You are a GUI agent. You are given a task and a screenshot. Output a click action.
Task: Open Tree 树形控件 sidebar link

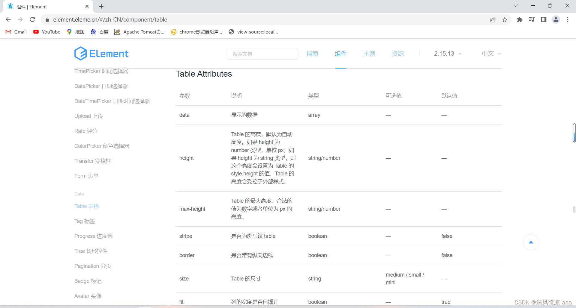(91, 251)
